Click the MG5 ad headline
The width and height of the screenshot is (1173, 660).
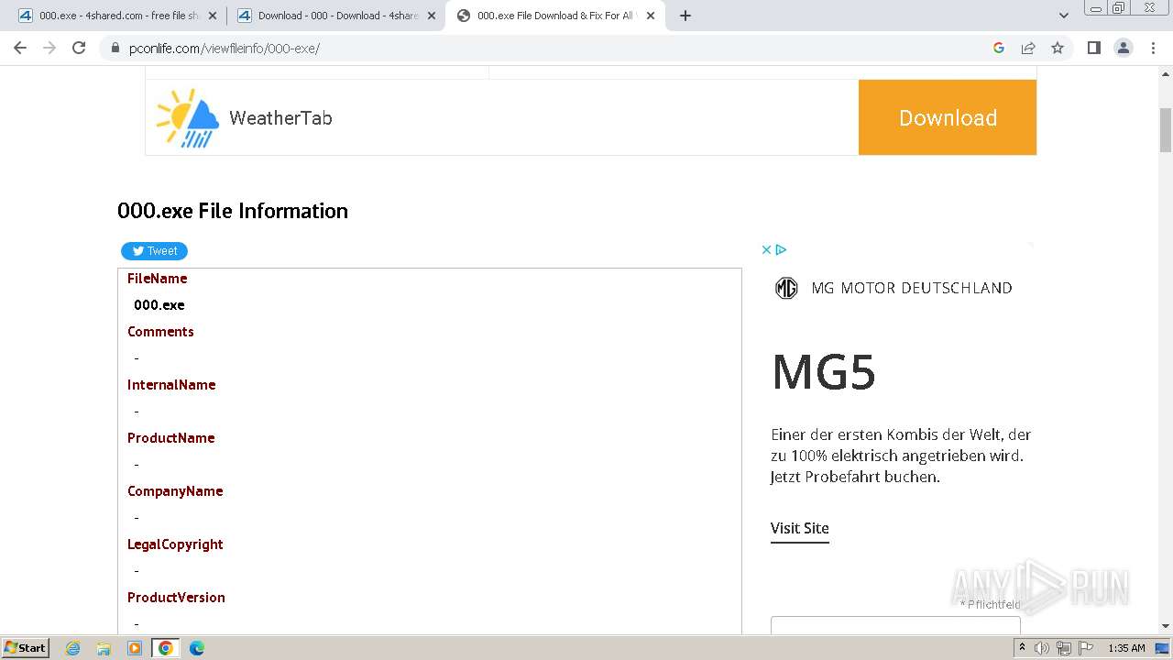tap(824, 372)
